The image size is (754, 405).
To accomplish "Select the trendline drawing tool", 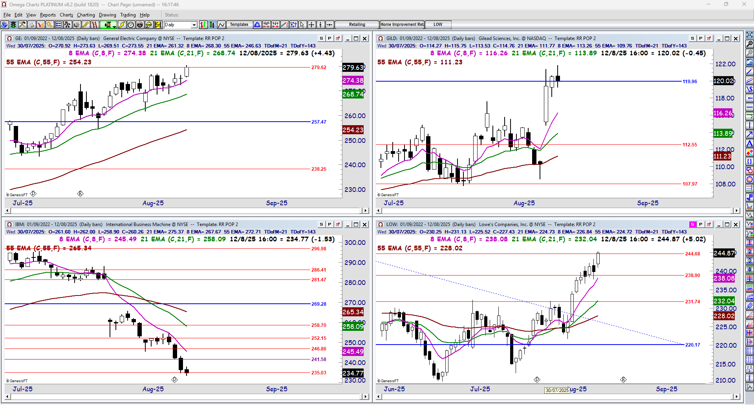I will pyautogui.click(x=750, y=71).
